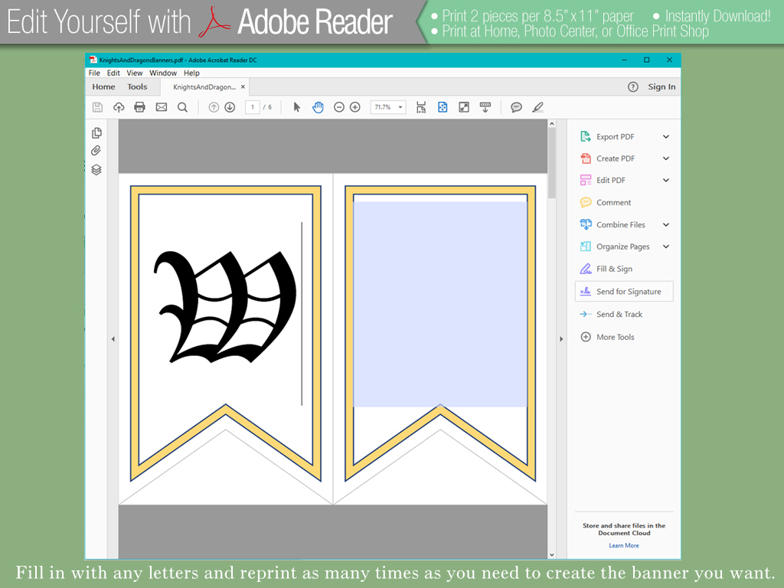Click the fit one full page icon
The width and height of the screenshot is (784, 588).
click(x=443, y=107)
